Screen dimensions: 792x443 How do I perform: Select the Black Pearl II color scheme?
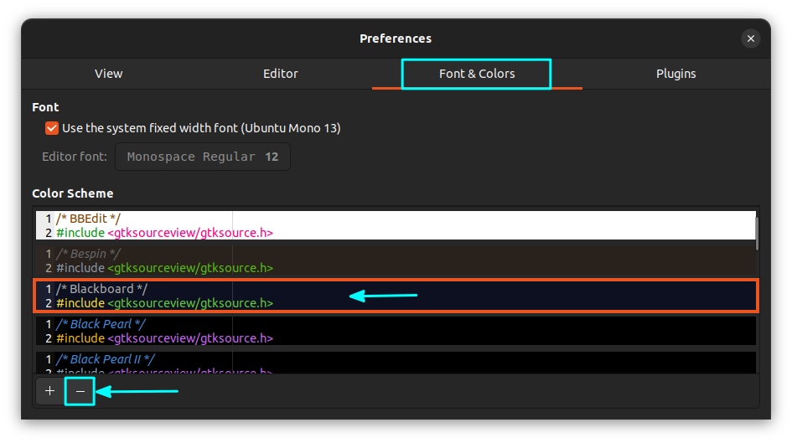click(394, 362)
